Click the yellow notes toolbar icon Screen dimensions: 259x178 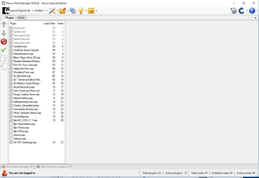tap(91, 11)
